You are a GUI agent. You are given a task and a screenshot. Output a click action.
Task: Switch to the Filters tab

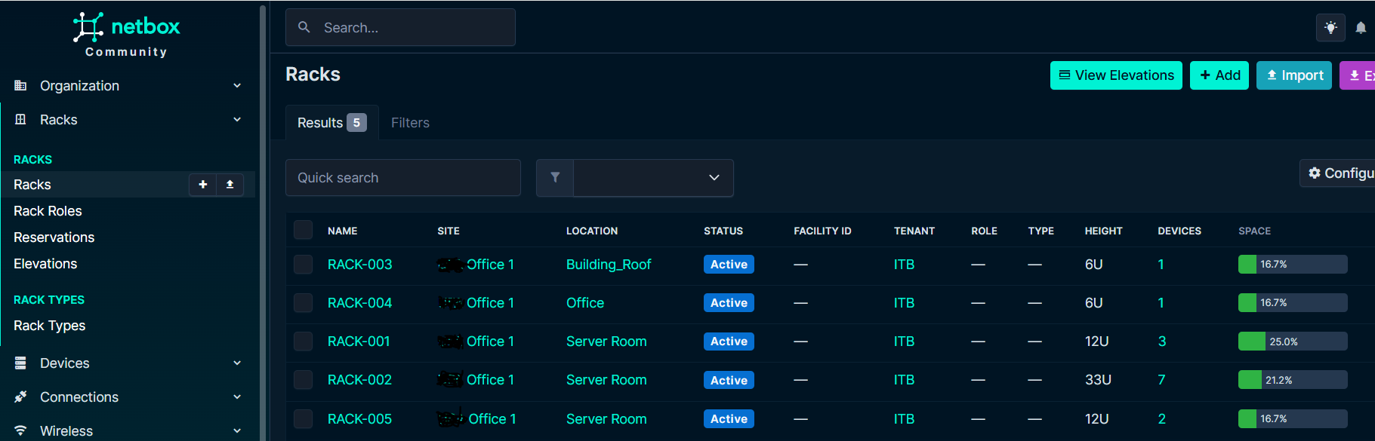coord(410,123)
